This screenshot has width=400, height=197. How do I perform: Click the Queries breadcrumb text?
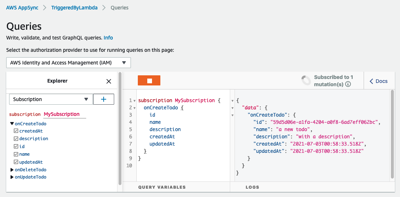click(119, 8)
